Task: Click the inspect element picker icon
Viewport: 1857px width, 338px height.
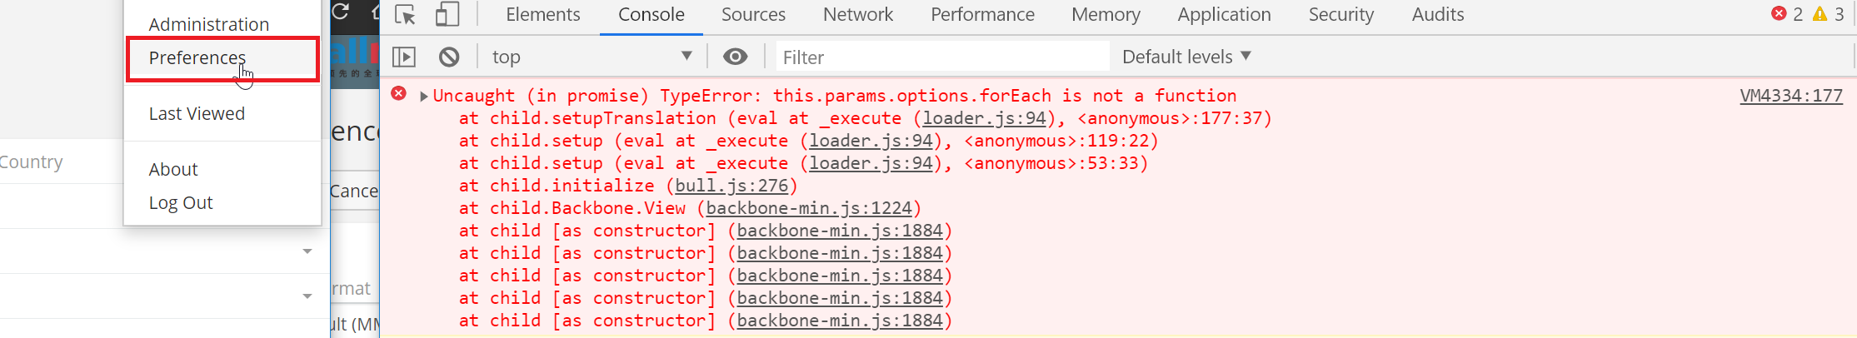Action: coord(405,15)
